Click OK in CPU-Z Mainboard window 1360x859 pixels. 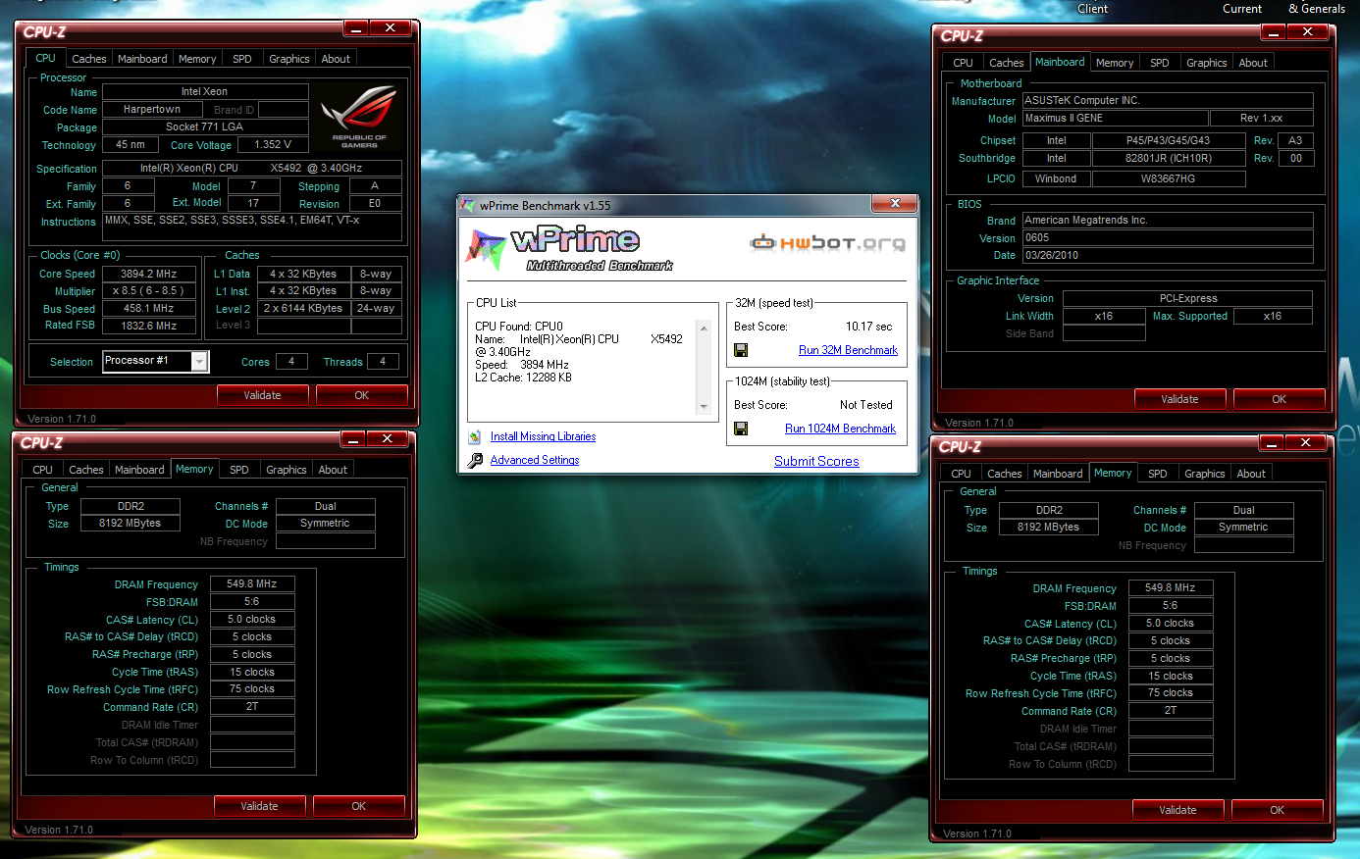[1279, 399]
